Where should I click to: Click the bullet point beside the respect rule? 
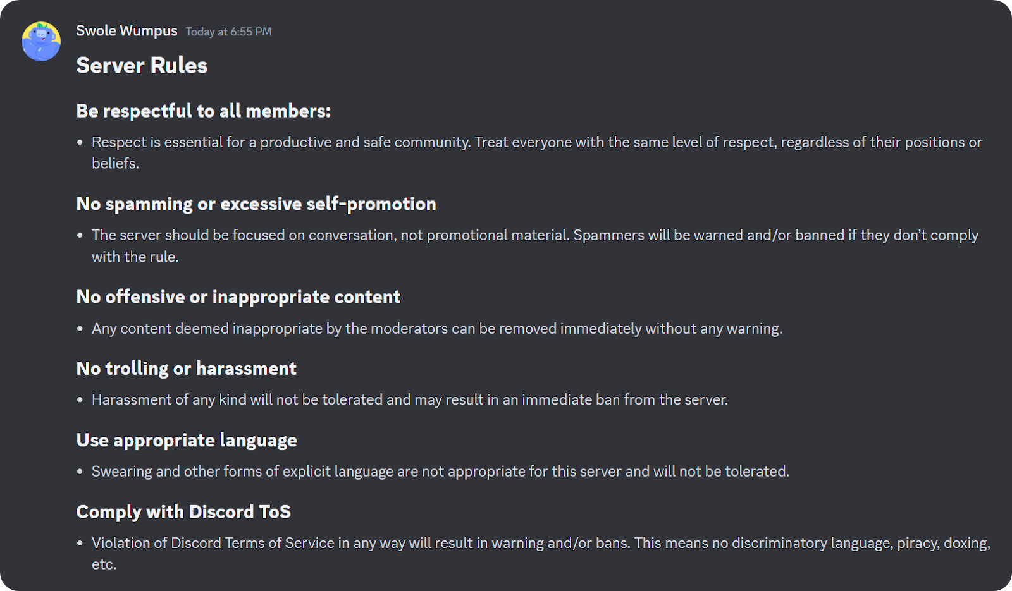coord(79,142)
